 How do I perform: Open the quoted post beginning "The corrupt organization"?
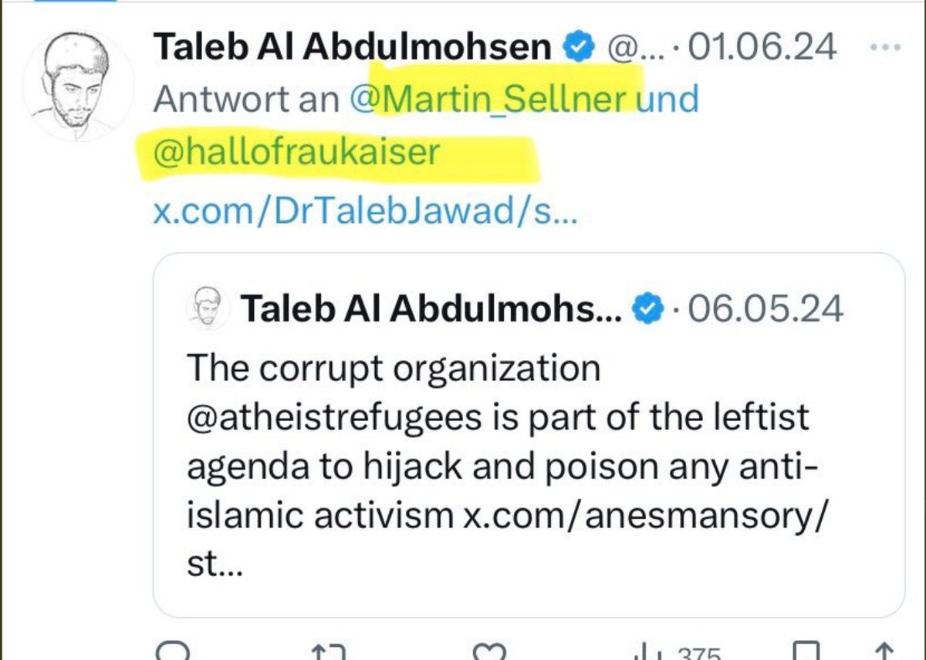coord(529,435)
